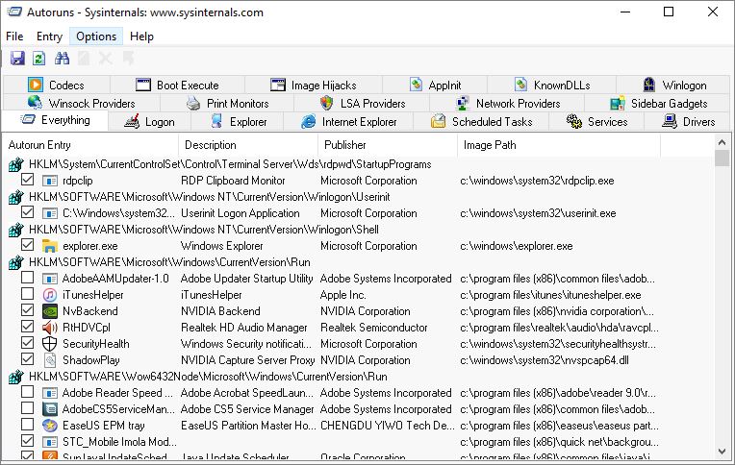Screen dimensions: 735x465
Task: Open the Sidebar Gadgets tab
Action: (x=658, y=104)
